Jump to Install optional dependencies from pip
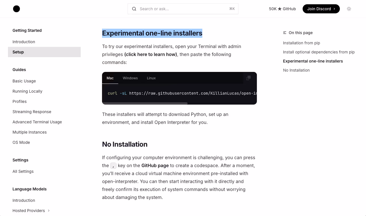The image size is (366, 216). coord(319,52)
